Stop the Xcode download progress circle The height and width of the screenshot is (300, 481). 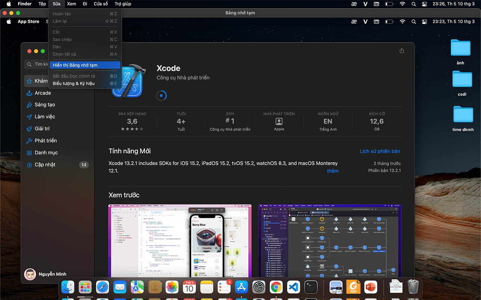161,95
